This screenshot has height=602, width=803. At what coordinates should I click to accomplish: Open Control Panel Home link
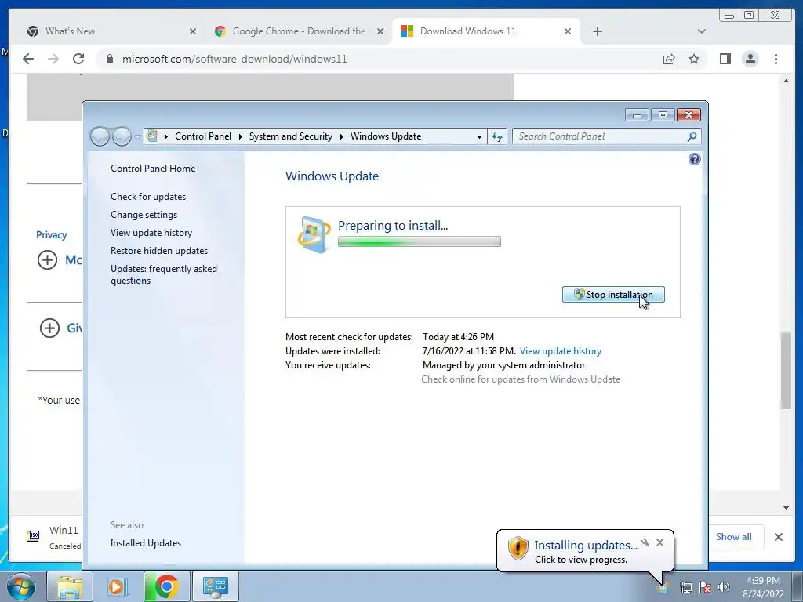(x=153, y=169)
